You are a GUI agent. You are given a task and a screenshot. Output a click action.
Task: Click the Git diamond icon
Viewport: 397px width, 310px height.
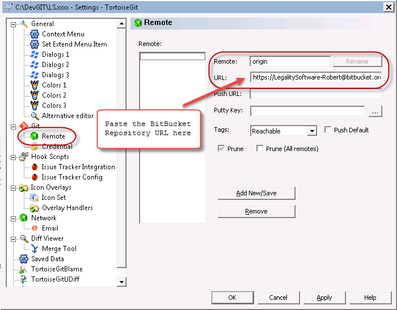[24, 125]
